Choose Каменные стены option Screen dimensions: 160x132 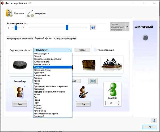[53, 70]
